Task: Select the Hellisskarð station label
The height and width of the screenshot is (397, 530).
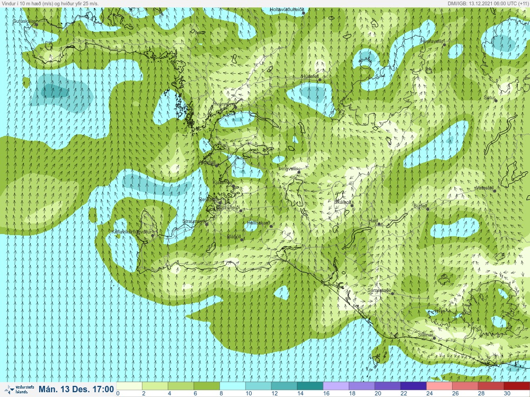Action: 259,223
